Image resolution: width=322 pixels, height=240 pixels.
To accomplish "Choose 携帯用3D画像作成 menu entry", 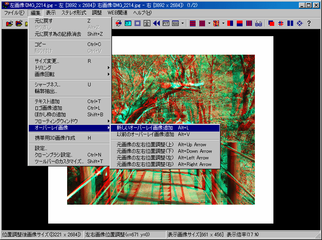I will click(70, 138).
